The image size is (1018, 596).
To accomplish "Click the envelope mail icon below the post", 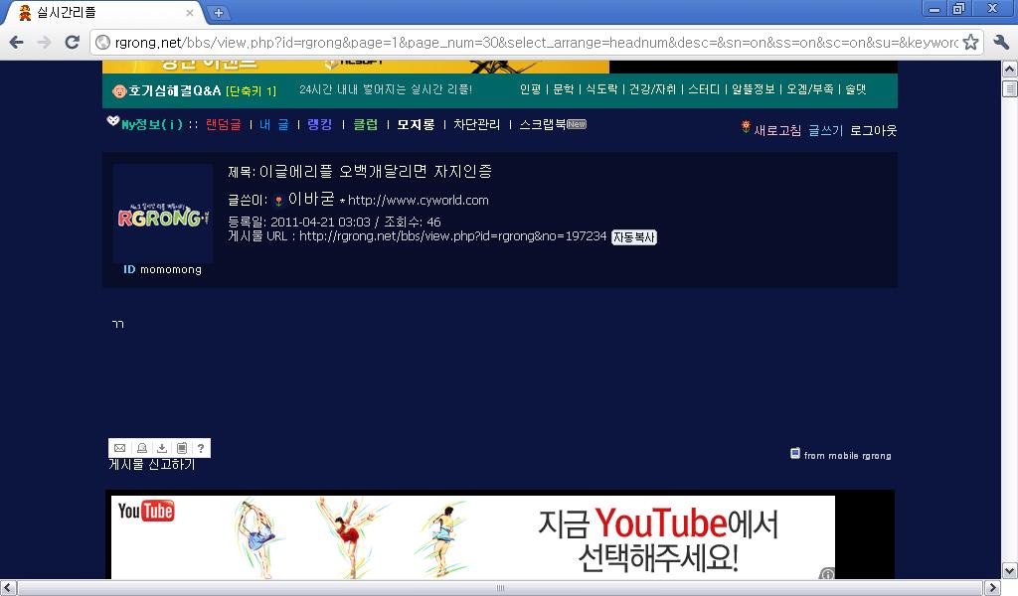I will pos(119,448).
